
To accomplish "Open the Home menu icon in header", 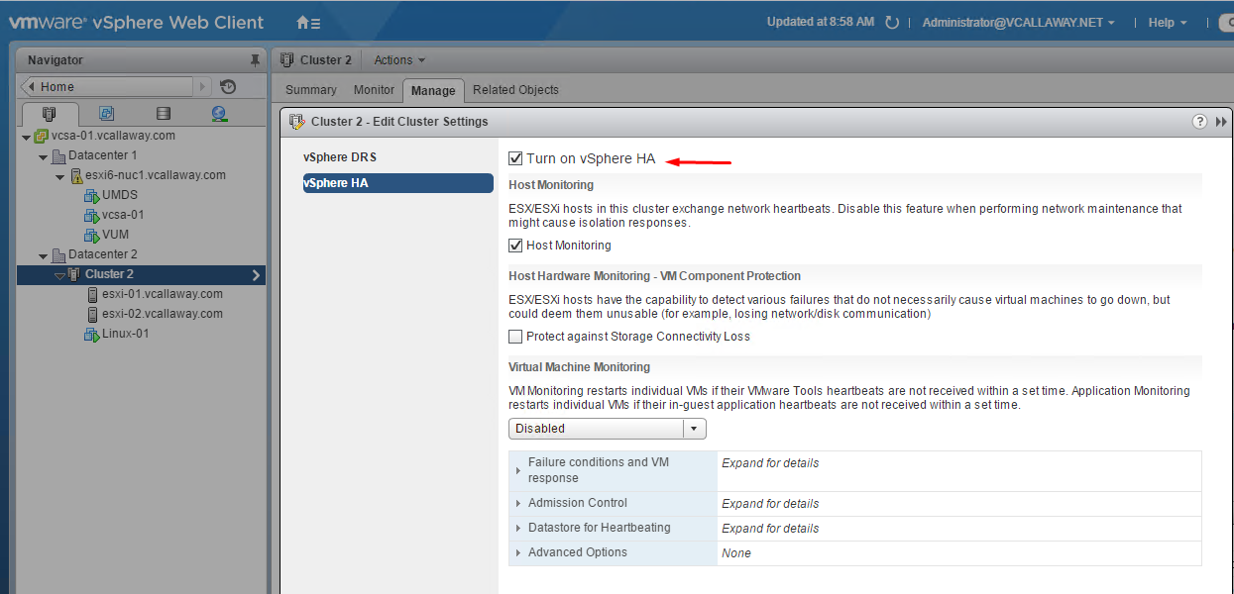I will pos(308,22).
